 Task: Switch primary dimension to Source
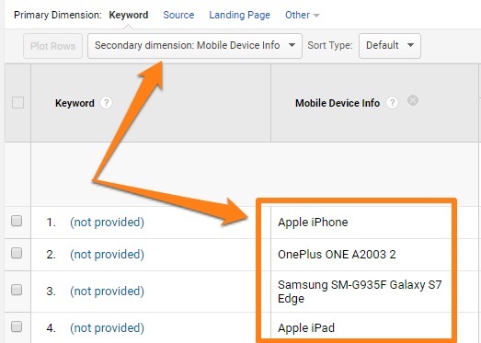click(178, 15)
